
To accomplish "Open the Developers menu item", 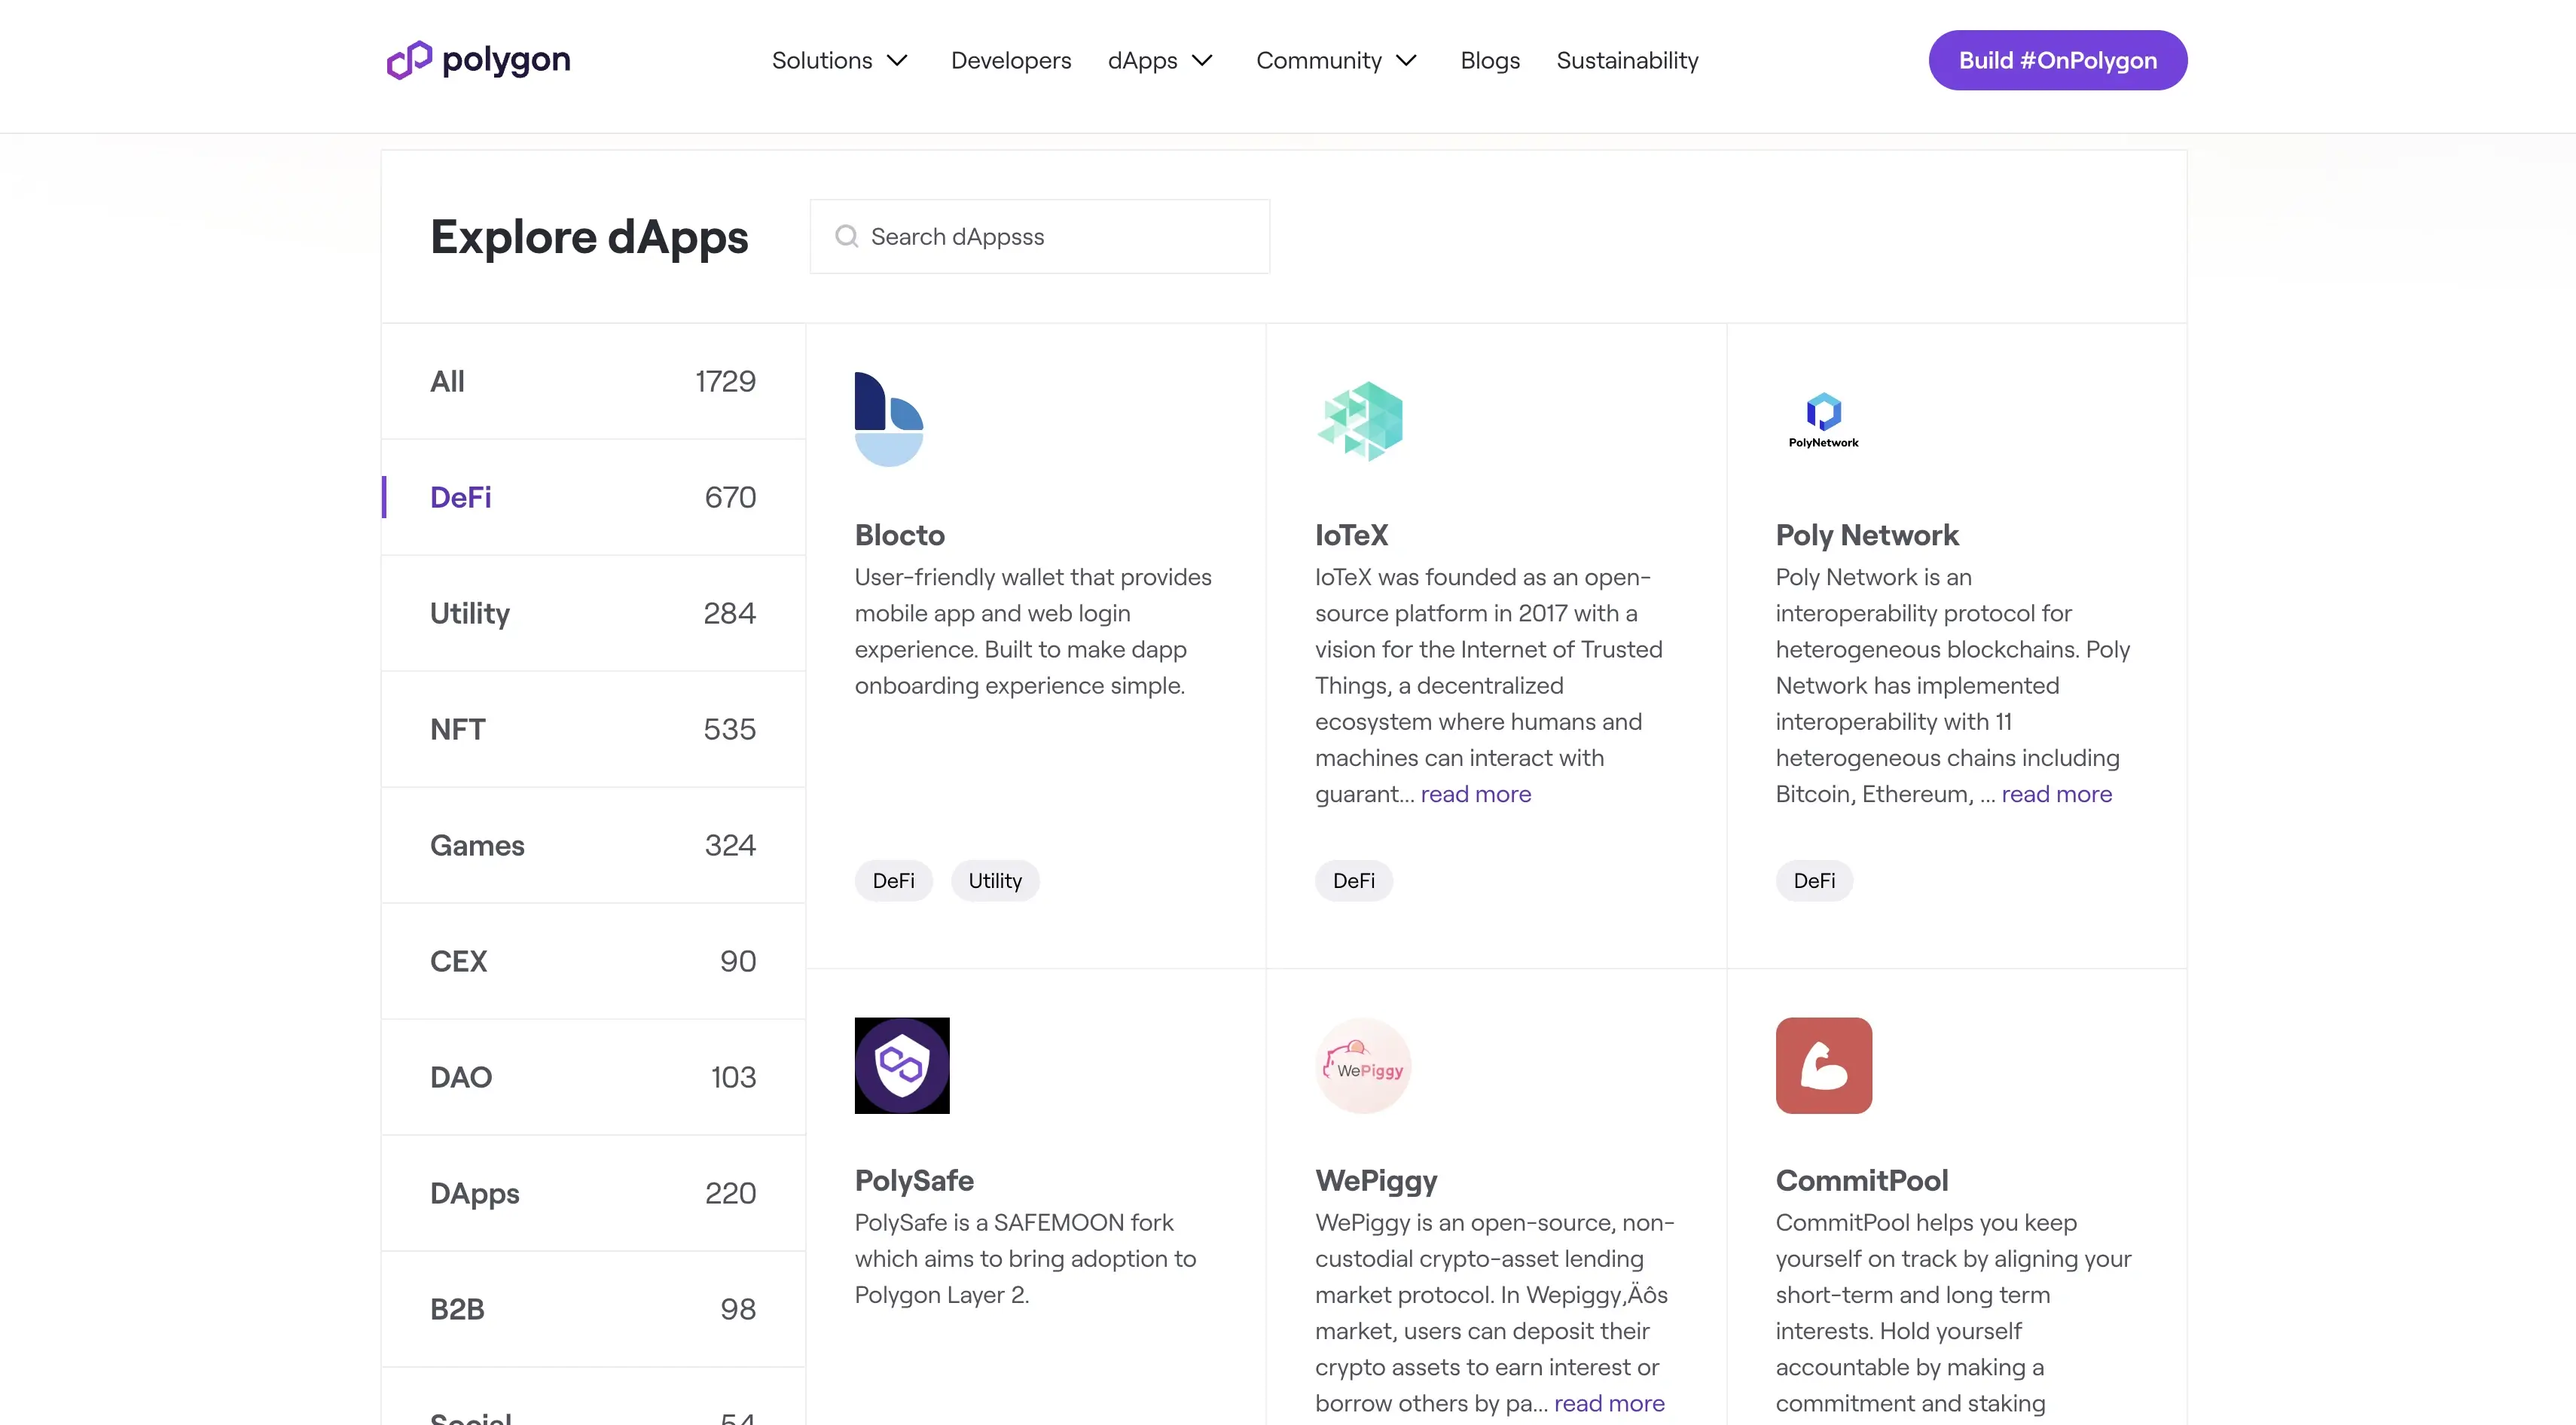I will pos(1011,60).
